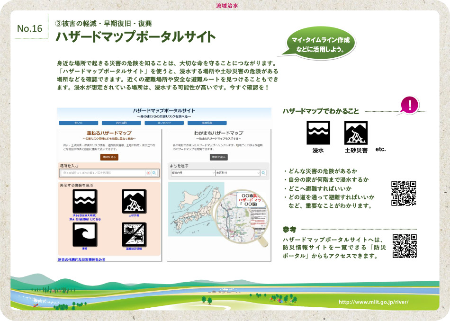The height and width of the screenshot is (321, 450).
Task: Select the 問い合わせ menu button
Action: (x=164, y=123)
